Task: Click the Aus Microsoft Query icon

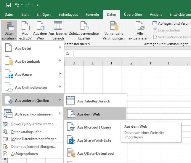Action: [x=71, y=127]
